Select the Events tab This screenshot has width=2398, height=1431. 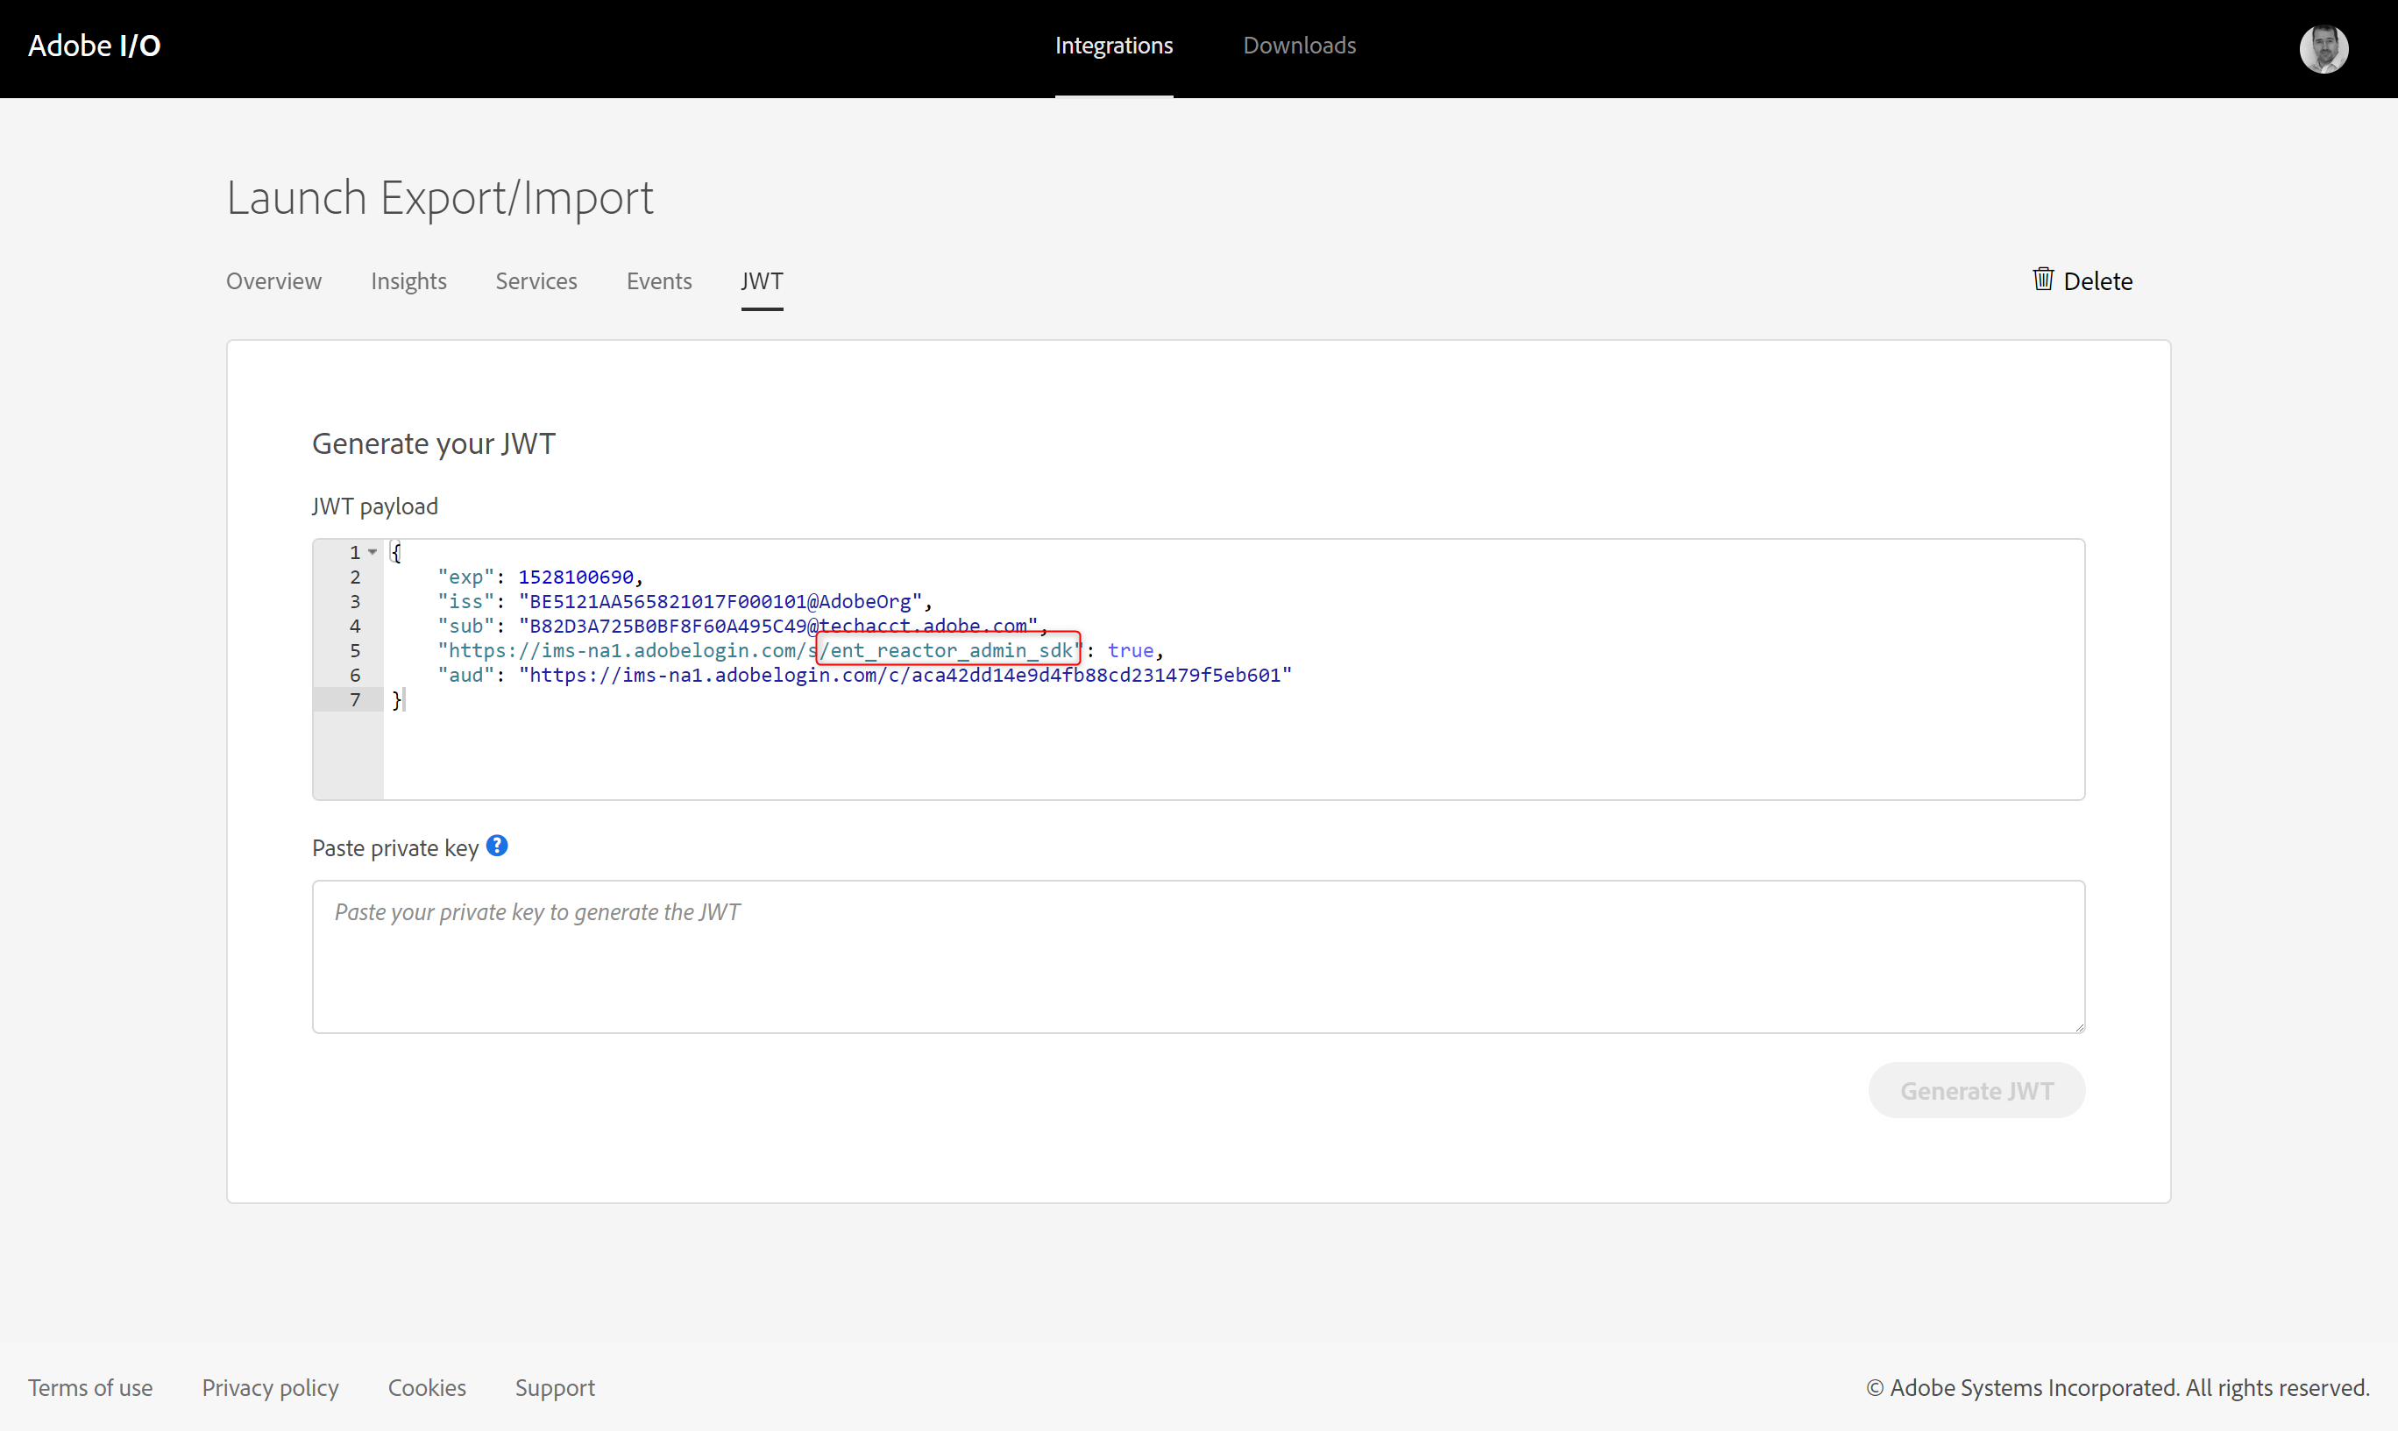(x=658, y=280)
